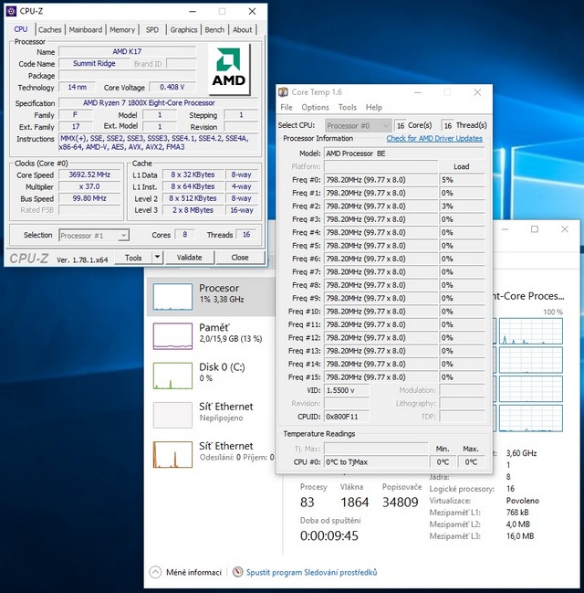Click Spustit program Sledování prostředků link
Image resolution: width=584 pixels, height=593 pixels.
click(x=312, y=572)
